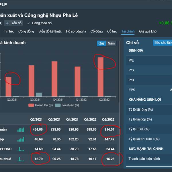This screenshot has height=172, width=172.
Task: Click the 70.35 table cell
Action: 56,139
